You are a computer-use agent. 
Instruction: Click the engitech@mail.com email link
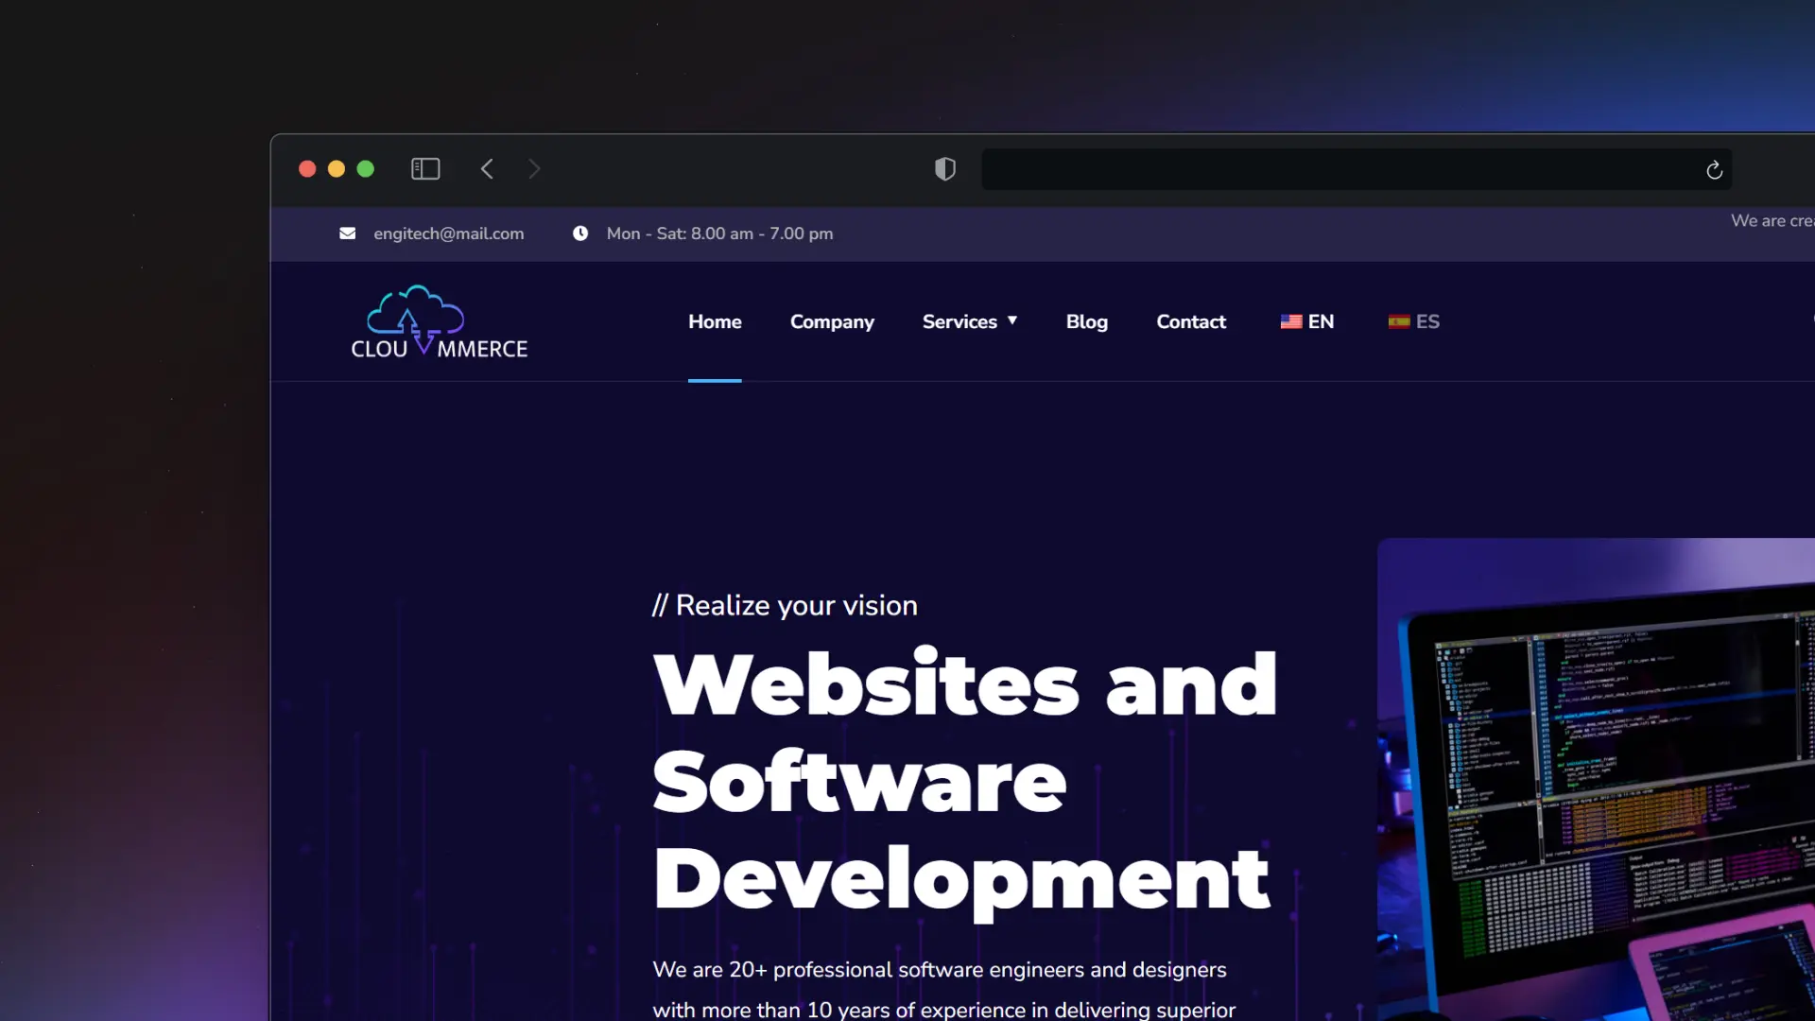click(x=448, y=234)
